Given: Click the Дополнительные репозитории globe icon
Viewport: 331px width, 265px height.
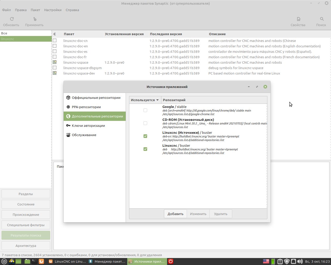Looking at the screenshot, I should pyautogui.click(x=68, y=116).
